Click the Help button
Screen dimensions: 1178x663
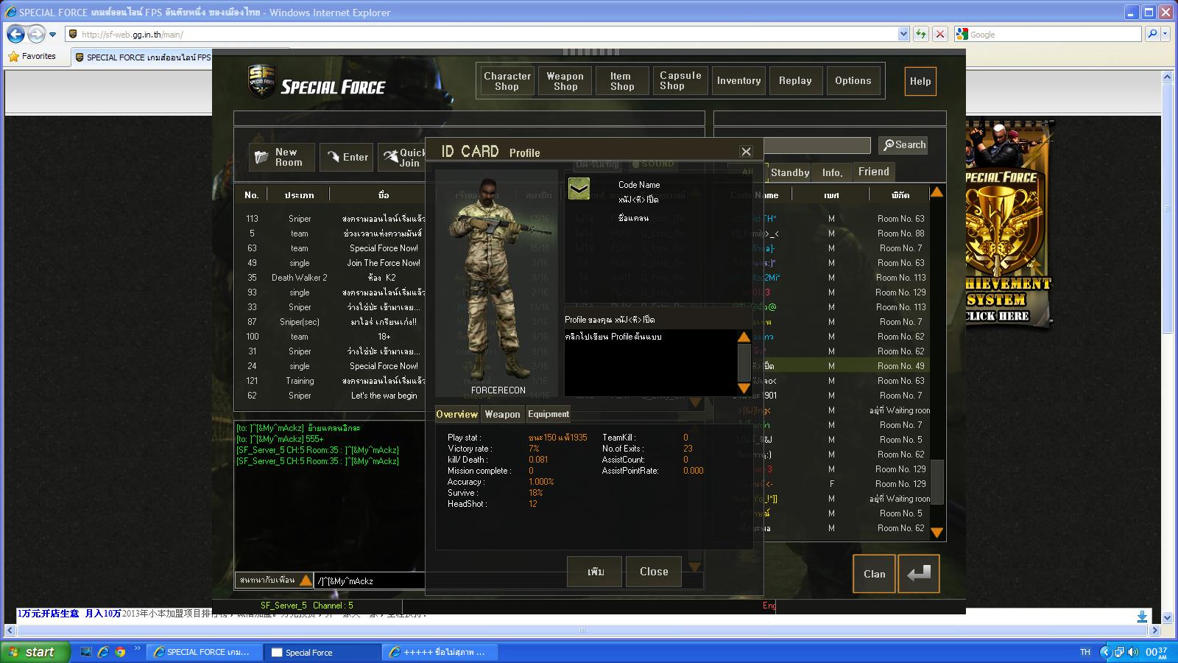(920, 81)
